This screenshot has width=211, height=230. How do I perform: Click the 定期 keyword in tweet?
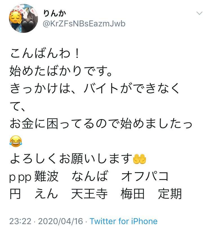[170, 193]
